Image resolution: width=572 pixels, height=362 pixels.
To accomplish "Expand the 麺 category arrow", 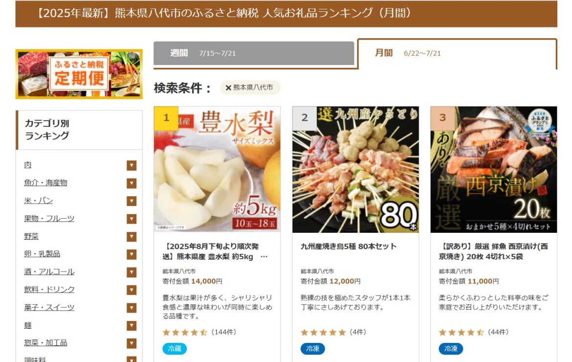I will [x=132, y=325].
